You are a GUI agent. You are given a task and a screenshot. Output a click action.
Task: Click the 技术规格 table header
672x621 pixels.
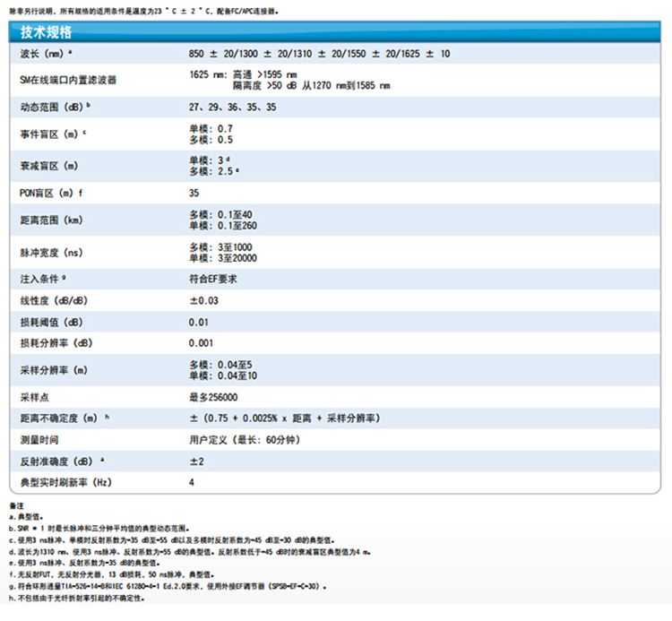pos(47,33)
